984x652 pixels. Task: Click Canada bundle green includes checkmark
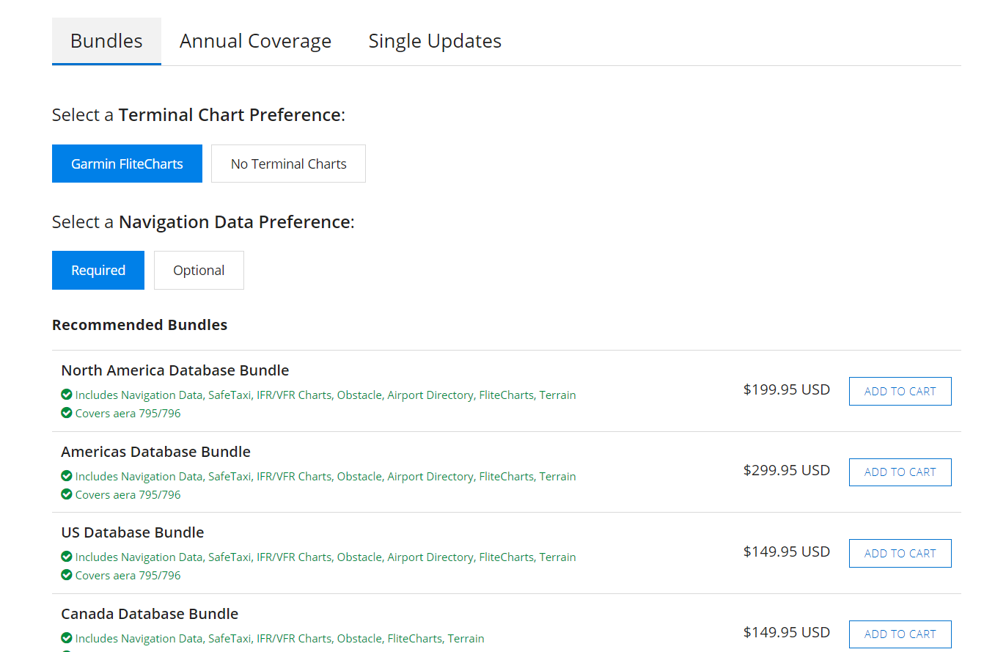67,638
